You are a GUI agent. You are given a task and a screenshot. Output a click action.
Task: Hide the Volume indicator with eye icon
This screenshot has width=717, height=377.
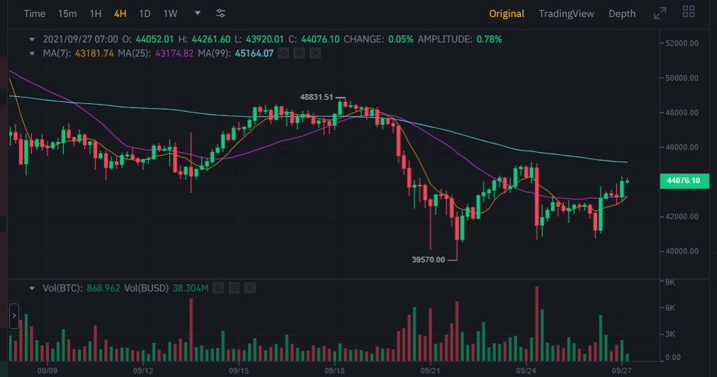219,288
